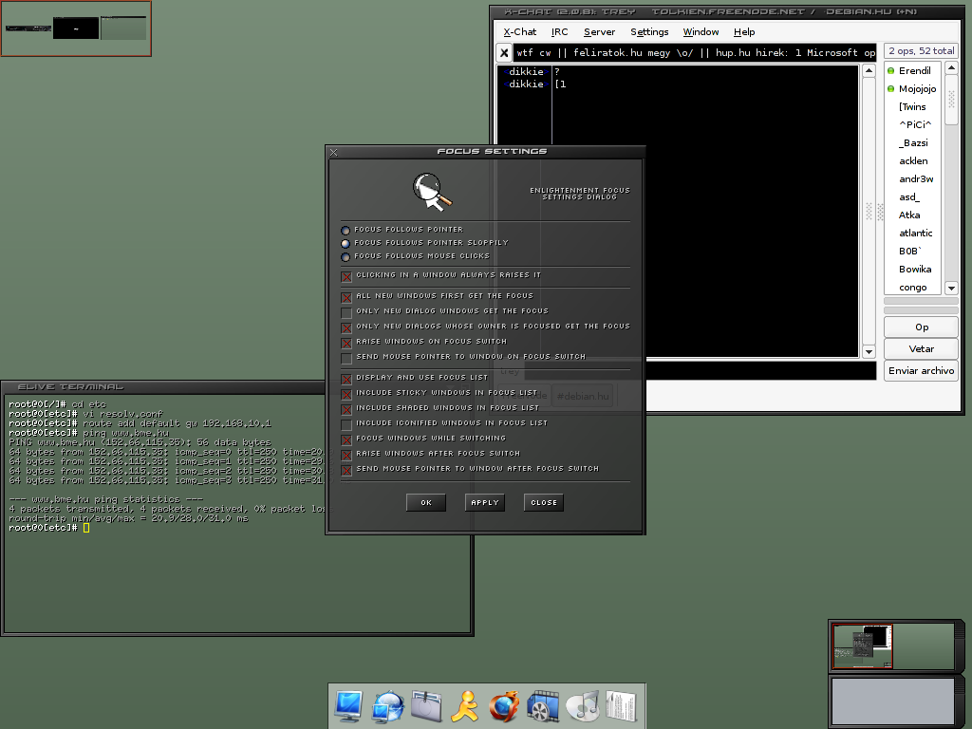
Task: Confirm focus settings with OK button
Action: (426, 503)
